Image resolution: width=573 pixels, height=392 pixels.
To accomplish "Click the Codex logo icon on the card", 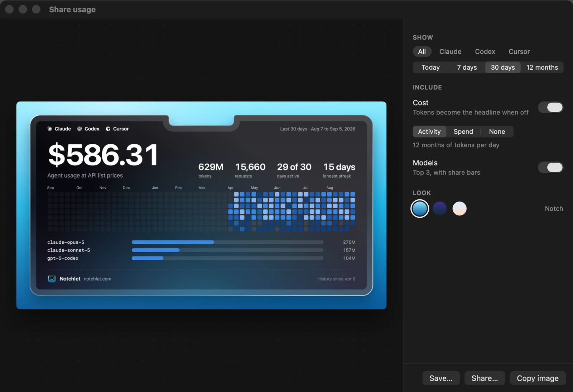I will [x=80, y=129].
